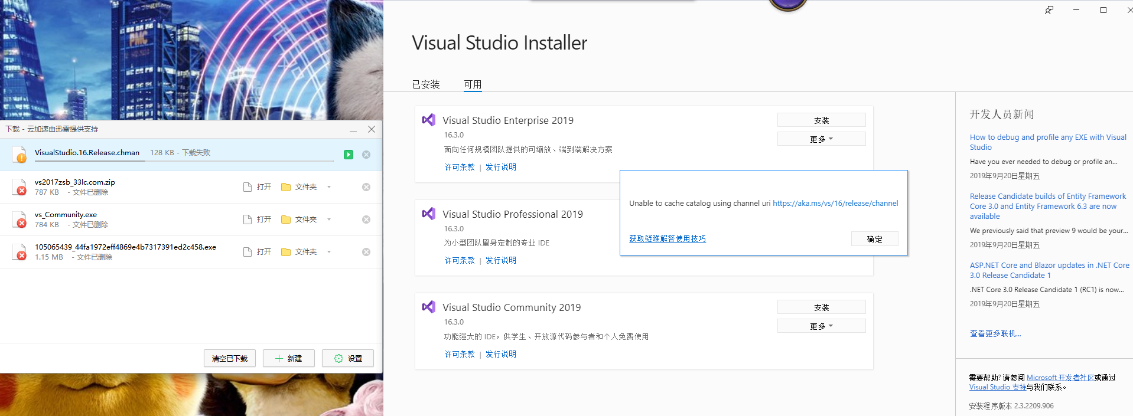Open the vs_Community.exe file
Screen dimensions: 1133x416
pos(258,220)
